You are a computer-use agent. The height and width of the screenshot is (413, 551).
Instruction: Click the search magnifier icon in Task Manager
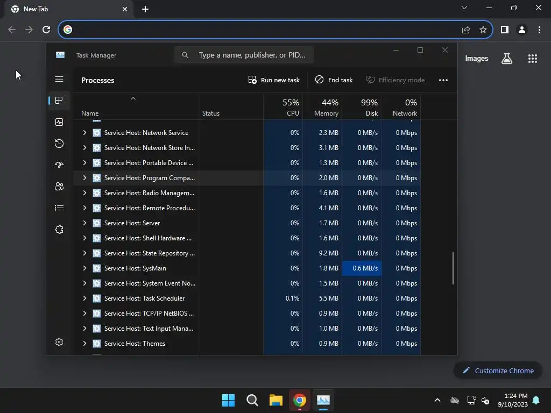click(x=185, y=55)
